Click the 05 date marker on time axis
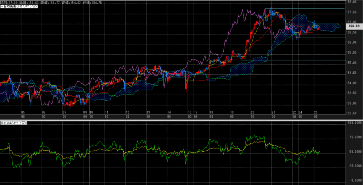The width and height of the screenshot is (363, 185). [23, 112]
